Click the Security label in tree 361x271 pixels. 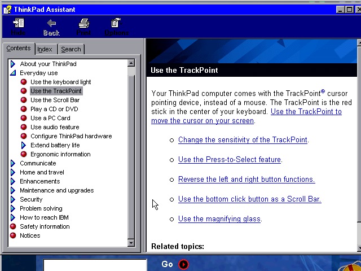pyautogui.click(x=31, y=199)
